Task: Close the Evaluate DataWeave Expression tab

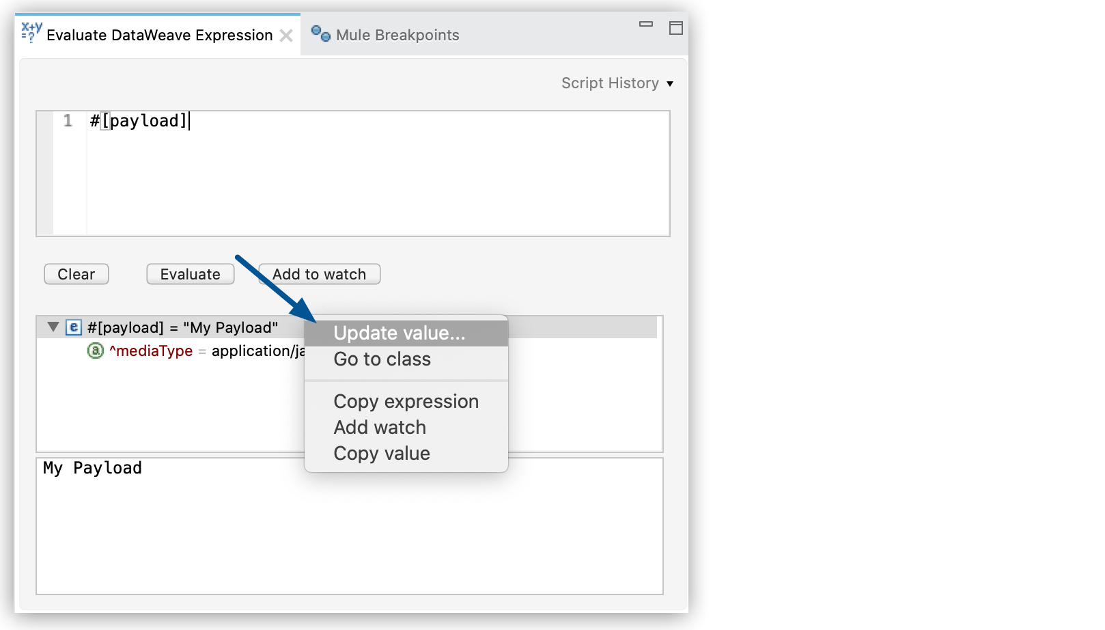Action: pos(286,36)
